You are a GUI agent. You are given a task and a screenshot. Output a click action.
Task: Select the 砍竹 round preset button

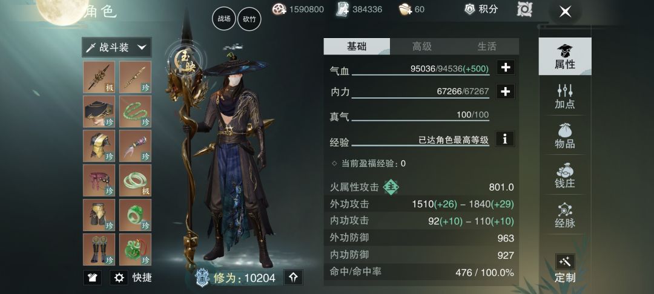[249, 19]
